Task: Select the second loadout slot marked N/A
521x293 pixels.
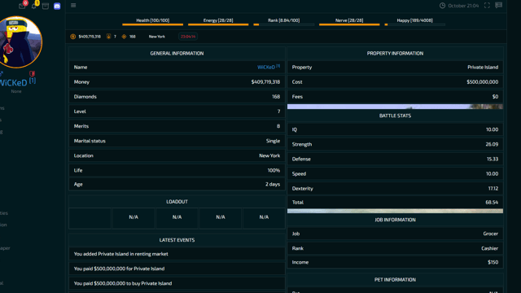Action: click(134, 218)
